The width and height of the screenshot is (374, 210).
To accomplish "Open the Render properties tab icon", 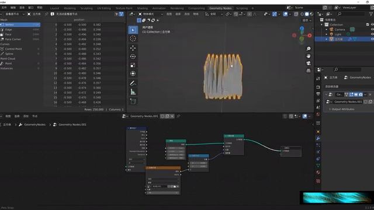I will (318, 87).
